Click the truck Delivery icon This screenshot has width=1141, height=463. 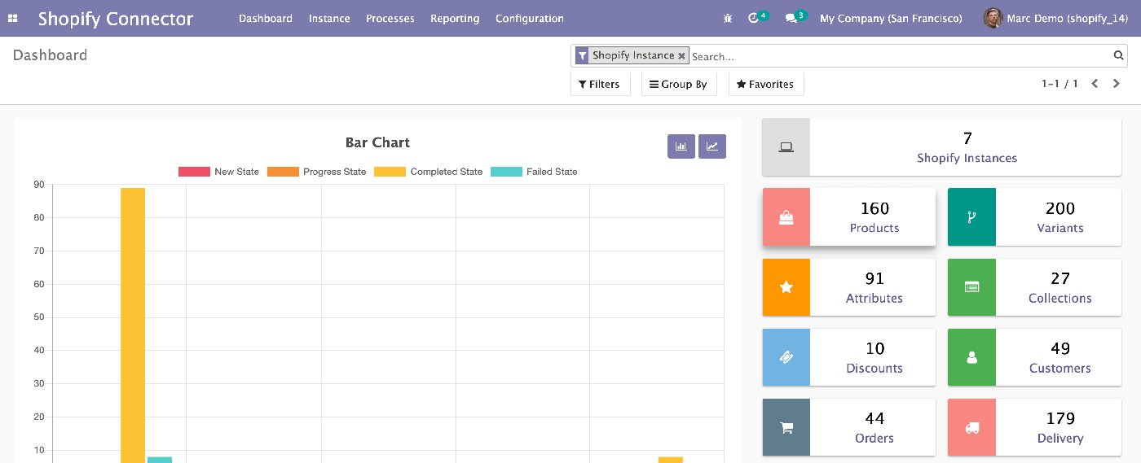(x=971, y=427)
